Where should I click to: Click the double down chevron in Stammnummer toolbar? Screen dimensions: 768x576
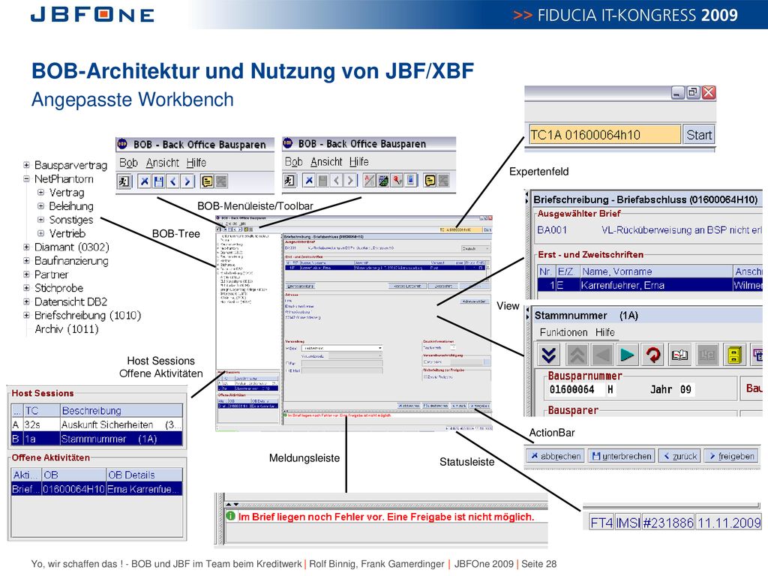click(549, 355)
